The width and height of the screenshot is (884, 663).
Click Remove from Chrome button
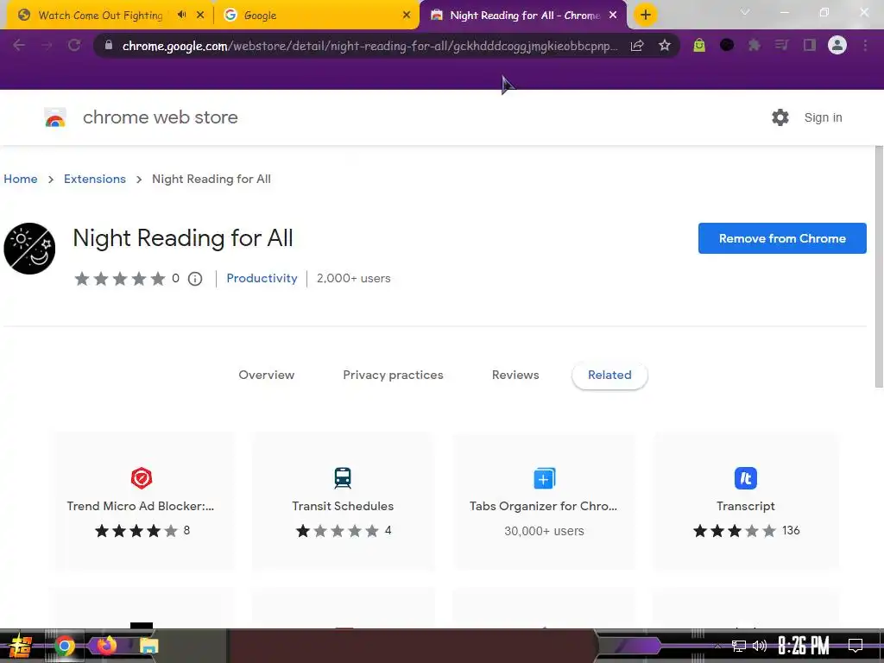[782, 238]
